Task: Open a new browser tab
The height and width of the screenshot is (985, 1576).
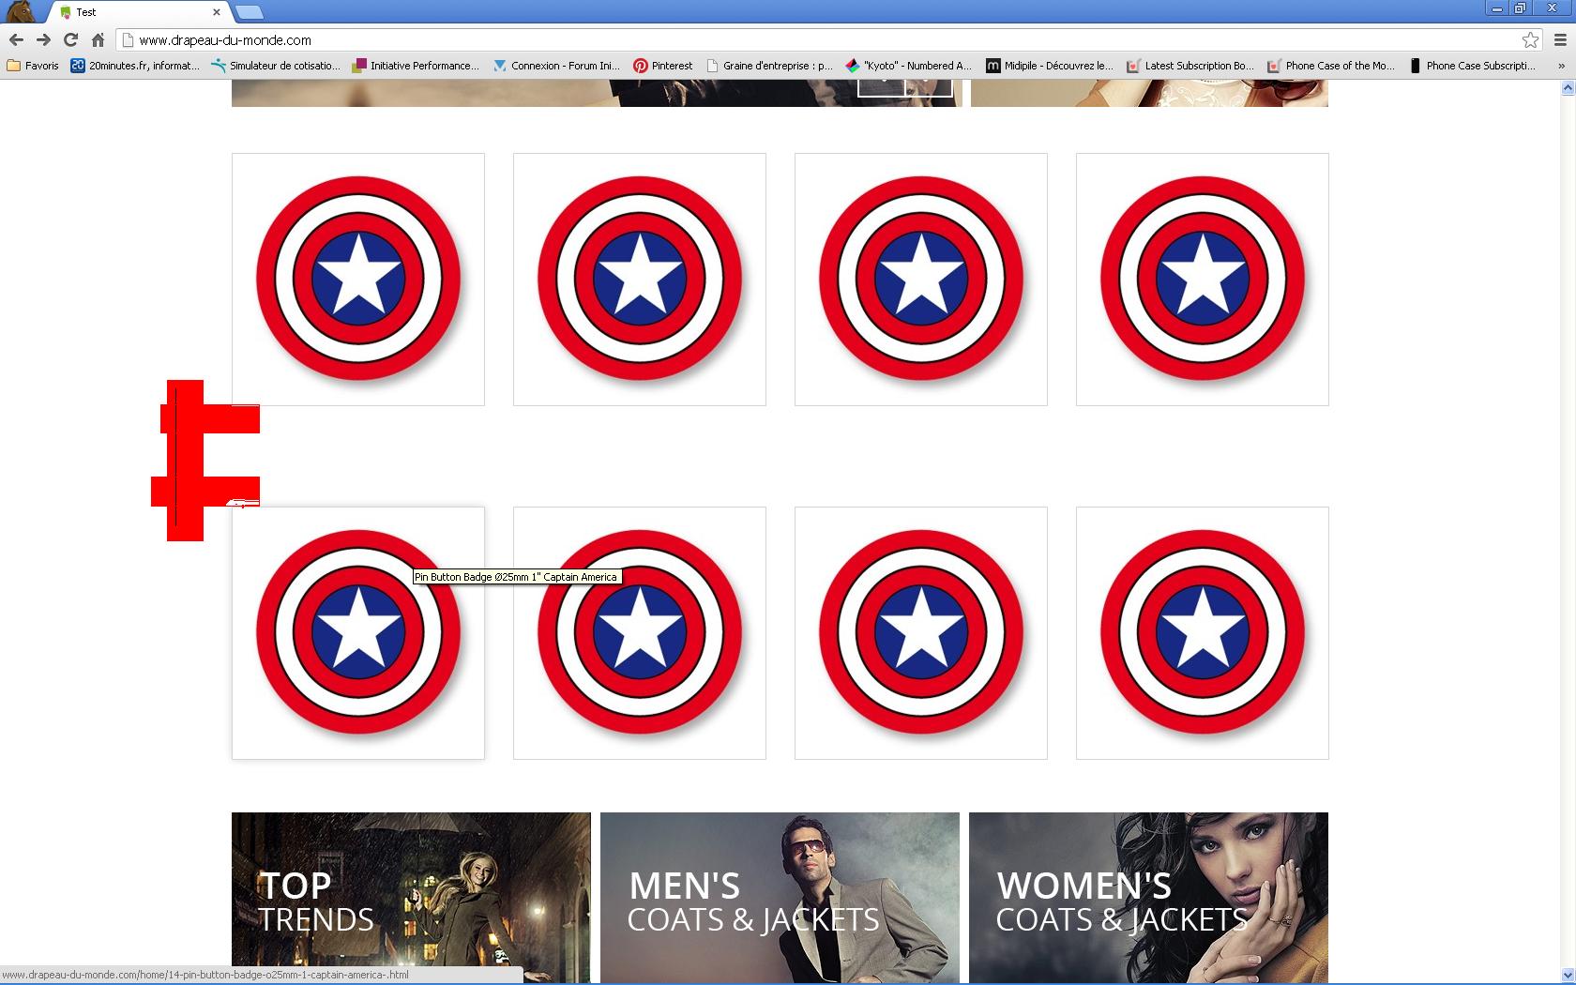Action: [250, 12]
